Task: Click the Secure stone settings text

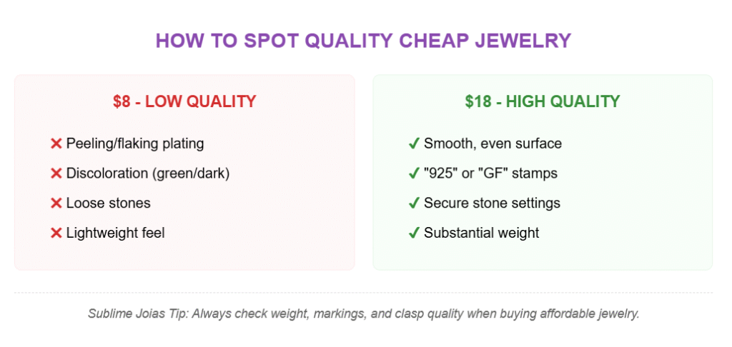Action: (492, 203)
